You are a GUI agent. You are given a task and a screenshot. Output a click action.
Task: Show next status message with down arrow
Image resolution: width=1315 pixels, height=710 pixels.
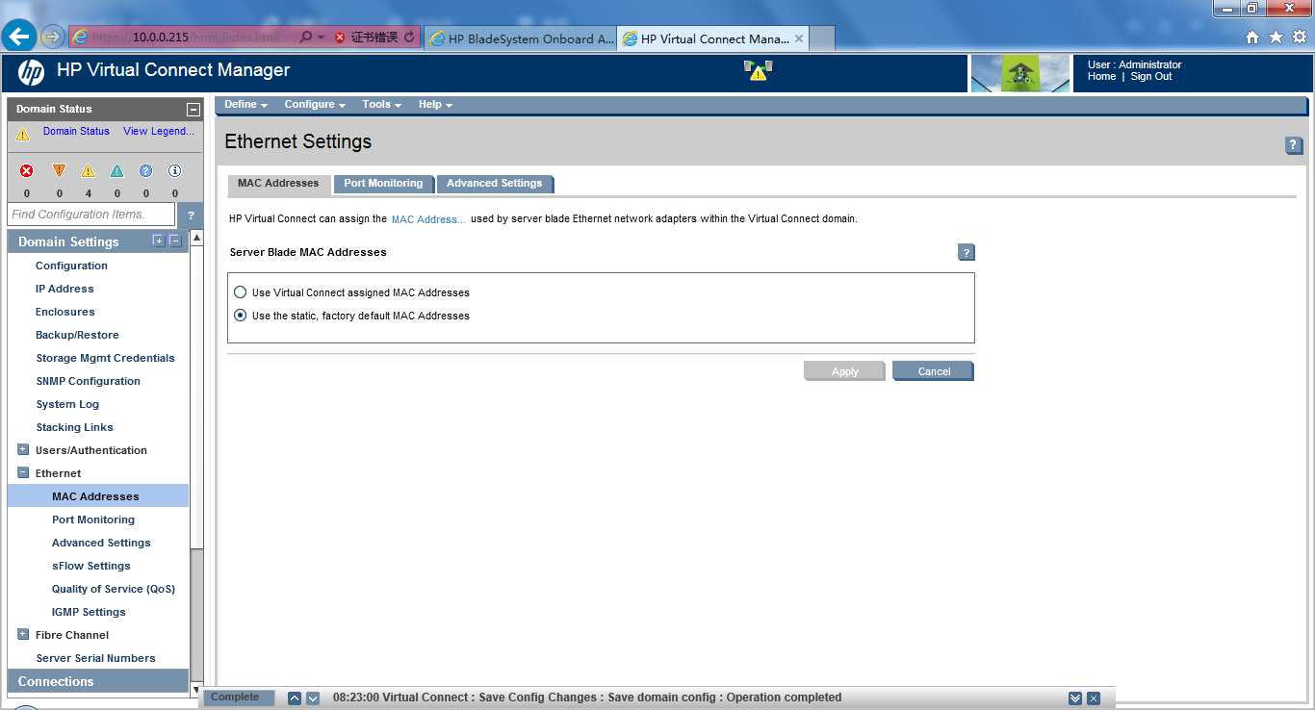(313, 698)
